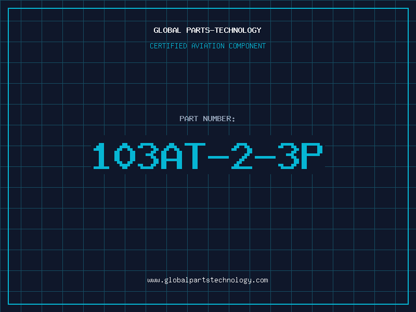Select the part number 103AT-2-3P

pos(208,156)
